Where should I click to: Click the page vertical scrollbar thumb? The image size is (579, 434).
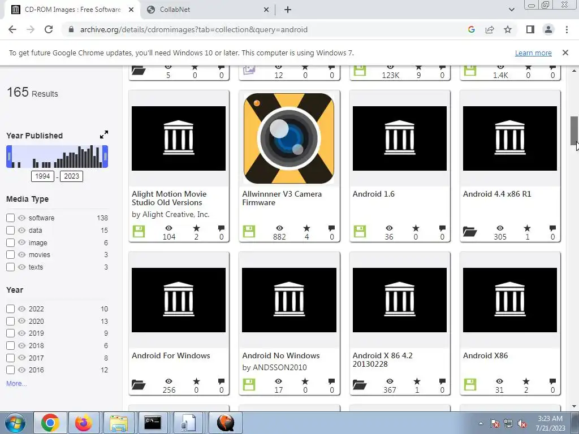(574, 131)
